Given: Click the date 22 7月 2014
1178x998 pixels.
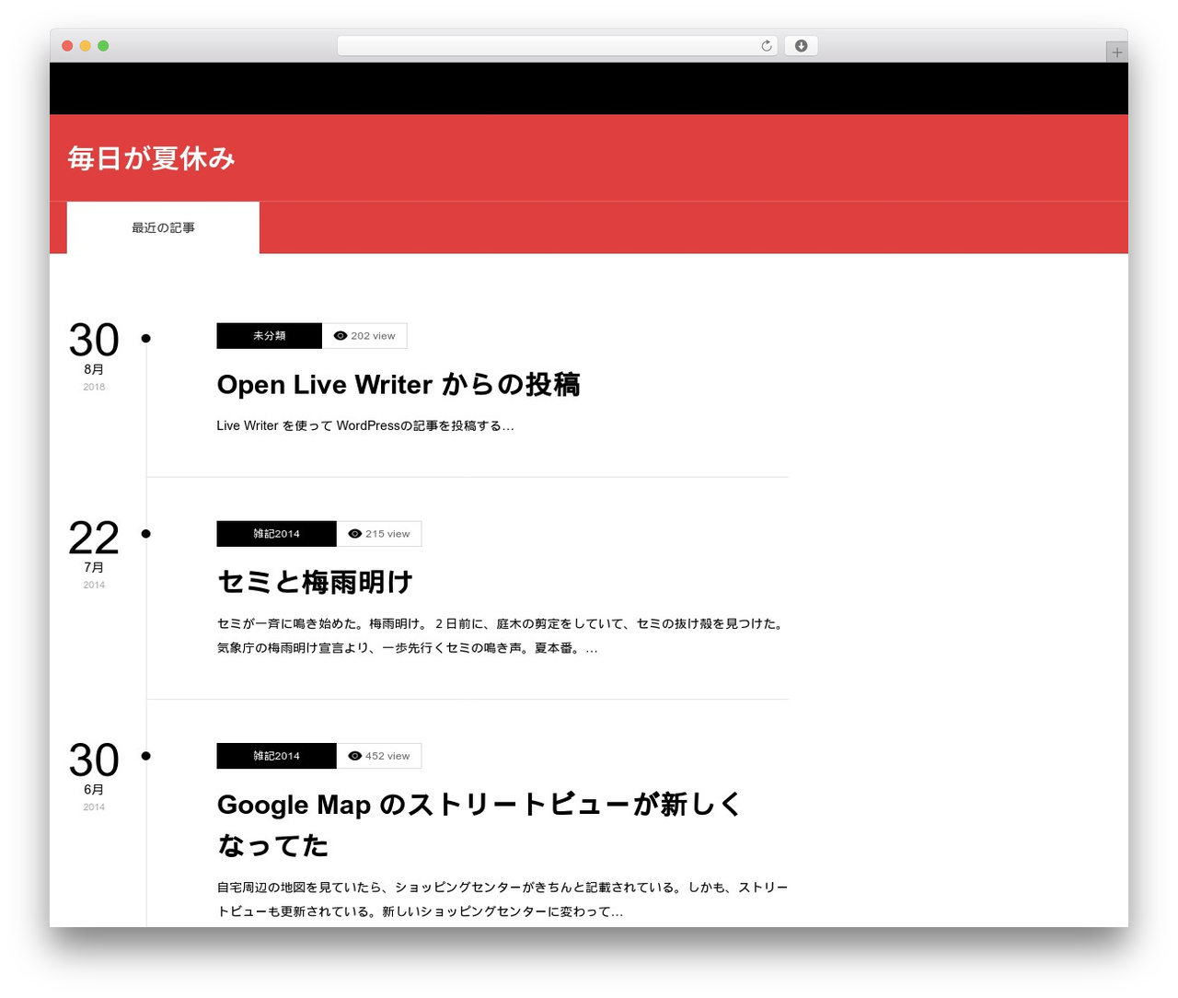Looking at the screenshot, I should pos(94,553).
